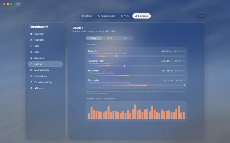Click the green macOS fullscreen button
This screenshot has width=230, height=143.
[x=11, y=4]
